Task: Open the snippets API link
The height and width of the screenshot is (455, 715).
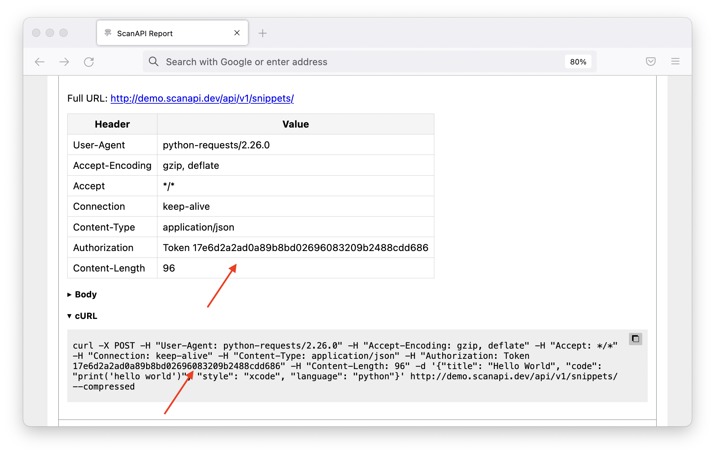Action: pos(202,99)
